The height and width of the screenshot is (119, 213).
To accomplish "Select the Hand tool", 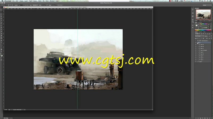I will (x=1, y=49).
